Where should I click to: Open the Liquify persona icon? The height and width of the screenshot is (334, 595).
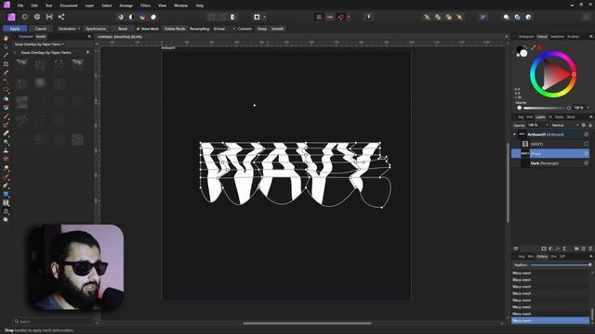click(25, 17)
